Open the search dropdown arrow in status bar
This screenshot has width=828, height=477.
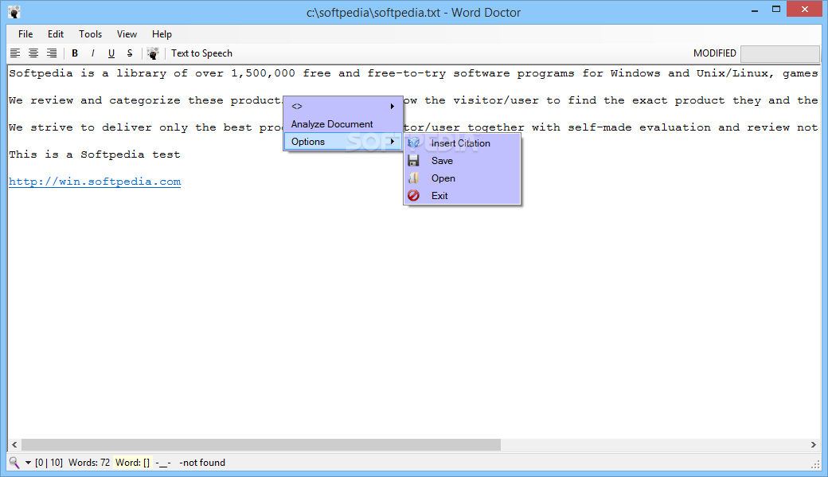[28, 463]
